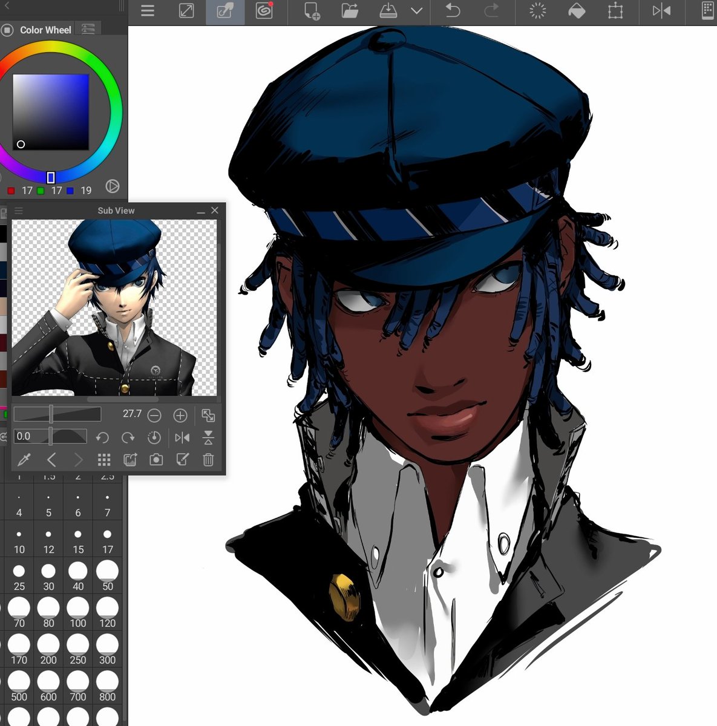Image resolution: width=717 pixels, height=726 pixels.
Task: Select brush size 800
Action: 107,688
